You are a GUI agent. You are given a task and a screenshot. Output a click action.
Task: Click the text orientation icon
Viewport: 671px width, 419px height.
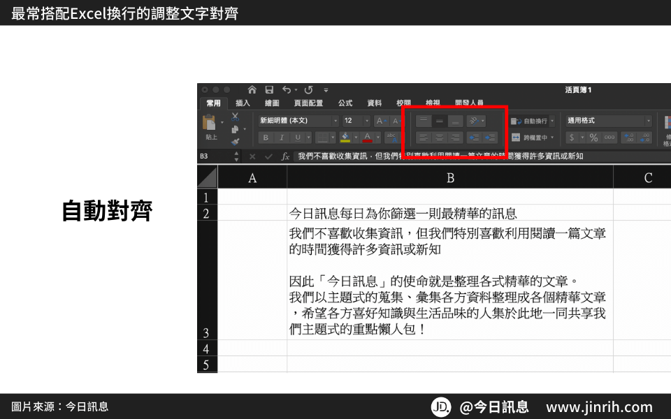pos(474,121)
